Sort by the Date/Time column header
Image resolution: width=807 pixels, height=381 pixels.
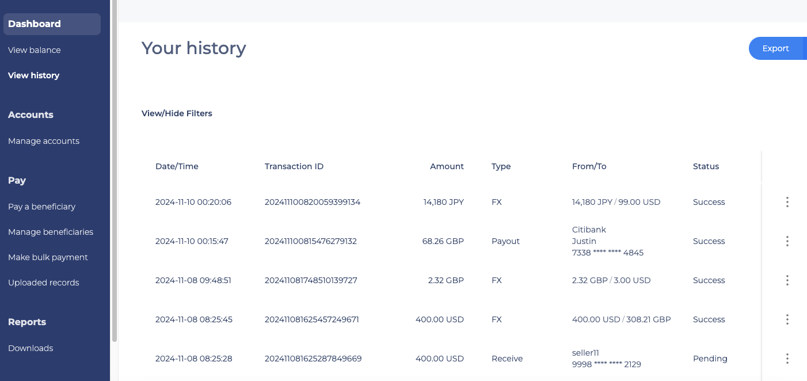177,166
